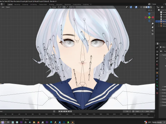Screen dimensions: 166x124
Task: Expand the highlighted armature in the outliner
Action: [x=159, y=21]
